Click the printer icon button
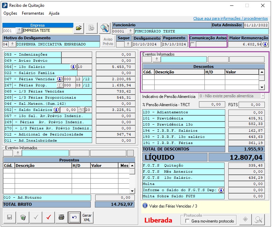Image resolution: width=272 pixels, height=228 pixels. [61, 217]
